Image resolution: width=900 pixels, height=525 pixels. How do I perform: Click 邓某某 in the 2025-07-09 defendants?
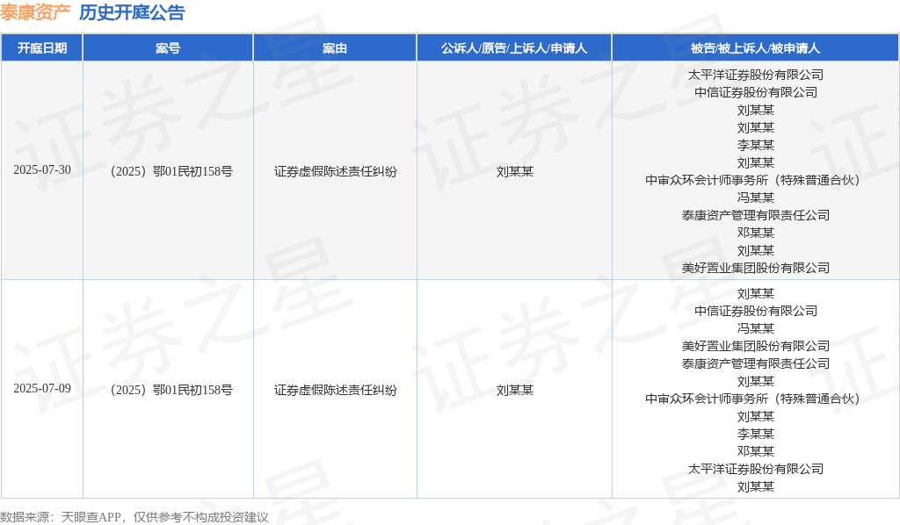tap(755, 451)
